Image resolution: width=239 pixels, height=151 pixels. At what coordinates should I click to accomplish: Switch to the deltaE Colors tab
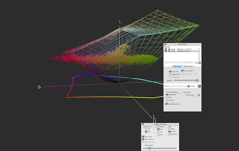click(188, 67)
